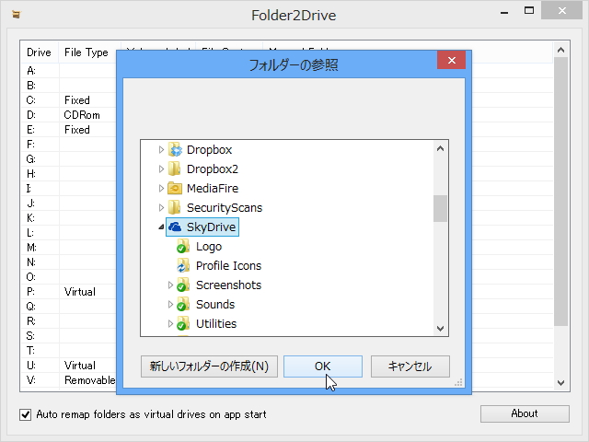Image resolution: width=589 pixels, height=442 pixels.
Task: Close the フォルダーの参照 dialog
Action: [452, 60]
